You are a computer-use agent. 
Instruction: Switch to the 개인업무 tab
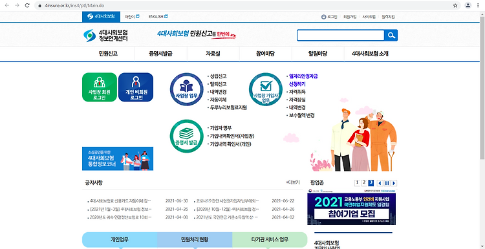click(x=120, y=239)
